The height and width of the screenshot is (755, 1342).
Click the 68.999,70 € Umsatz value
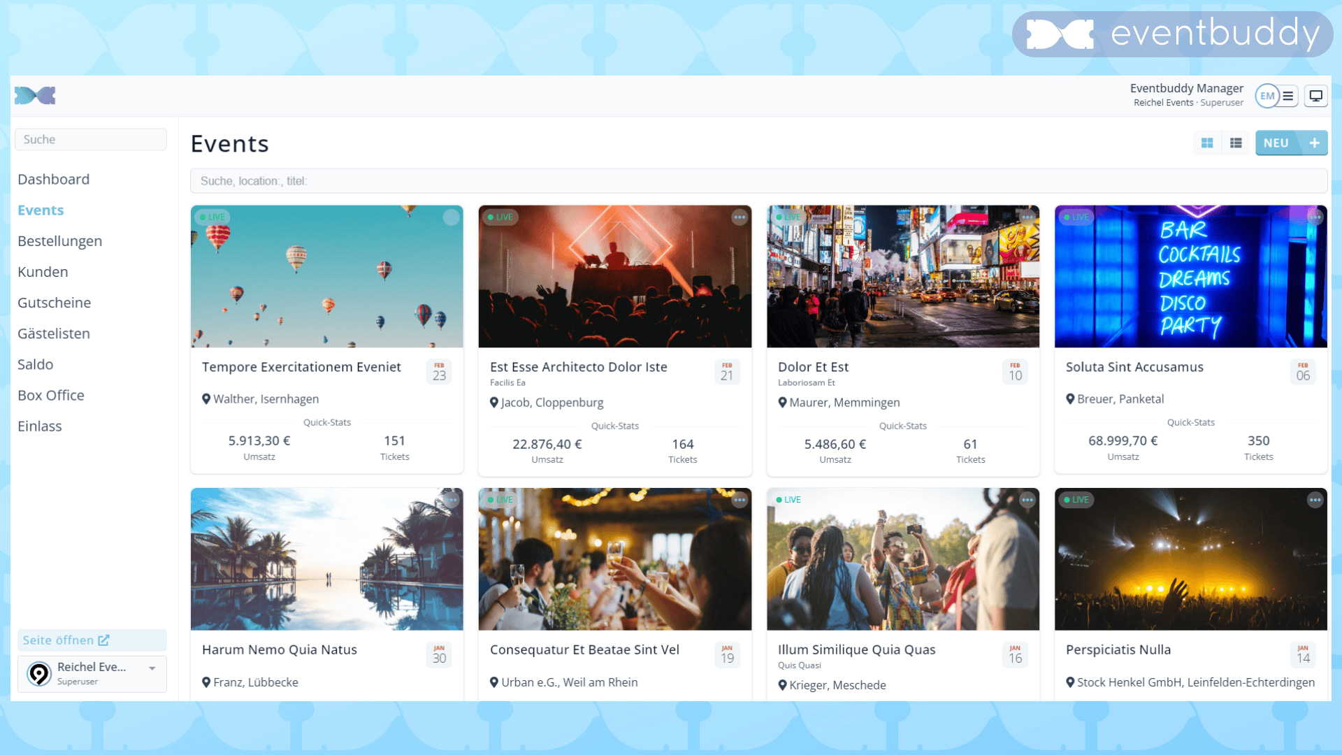click(1123, 440)
